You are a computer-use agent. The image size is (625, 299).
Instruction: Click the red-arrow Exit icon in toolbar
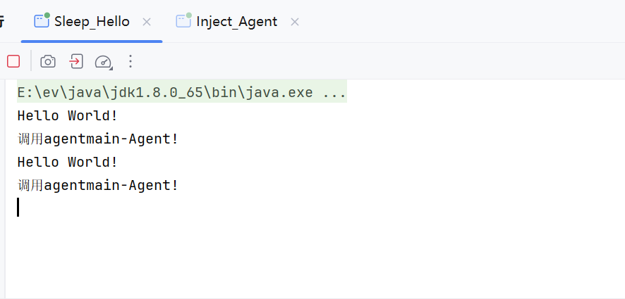[x=76, y=62]
